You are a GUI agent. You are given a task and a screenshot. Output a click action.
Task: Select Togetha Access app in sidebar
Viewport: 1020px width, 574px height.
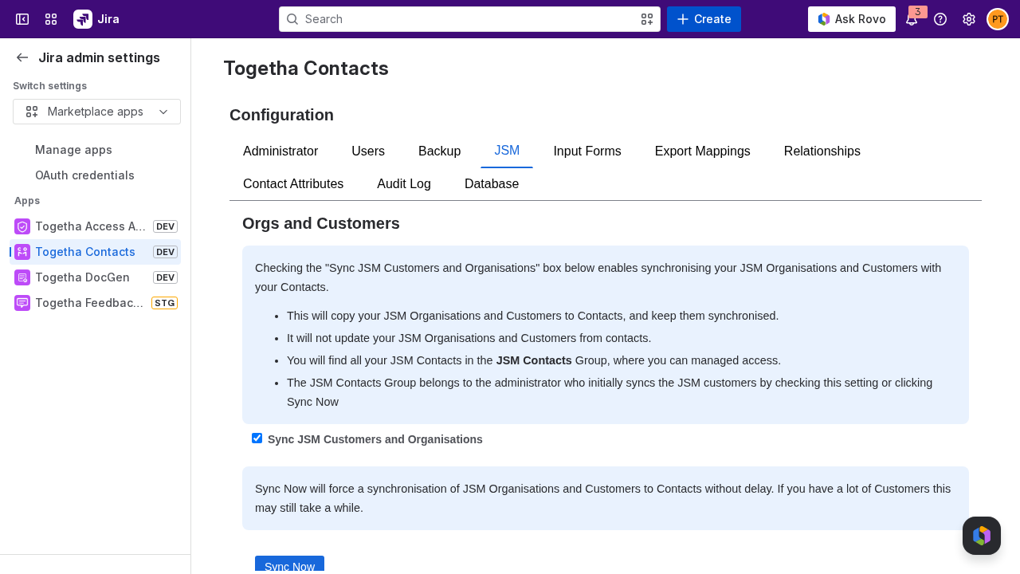tap(95, 226)
